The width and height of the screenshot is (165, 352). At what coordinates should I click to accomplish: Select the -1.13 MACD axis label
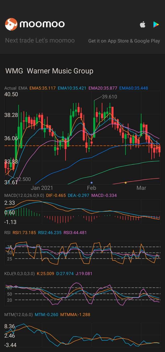point(10,222)
